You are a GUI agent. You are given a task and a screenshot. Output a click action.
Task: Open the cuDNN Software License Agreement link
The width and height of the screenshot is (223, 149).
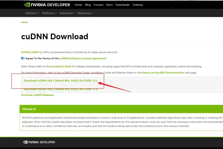pyautogui.click(x=83, y=58)
